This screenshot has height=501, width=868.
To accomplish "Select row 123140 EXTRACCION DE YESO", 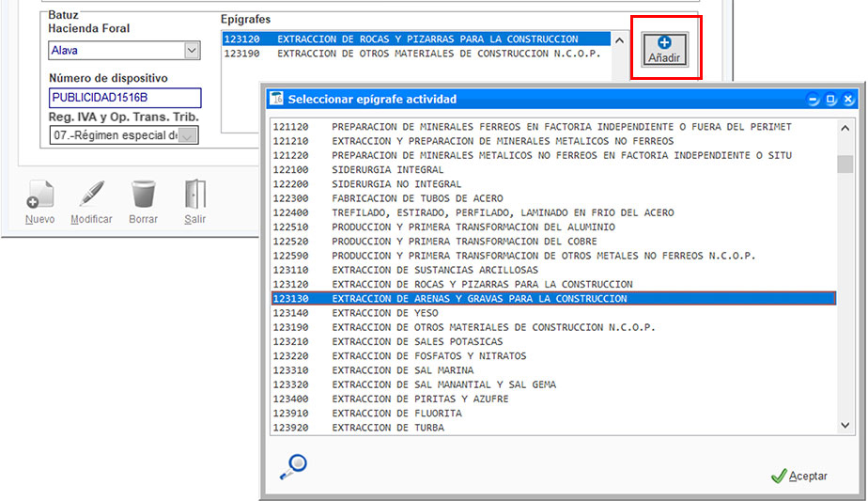I will click(x=553, y=313).
